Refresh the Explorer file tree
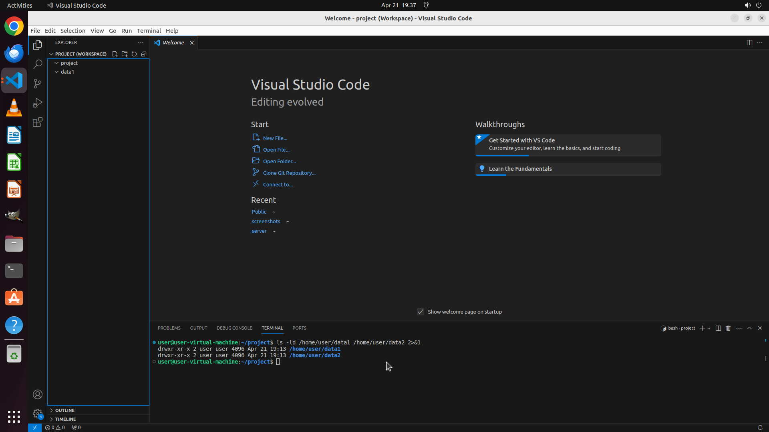 pos(134,54)
